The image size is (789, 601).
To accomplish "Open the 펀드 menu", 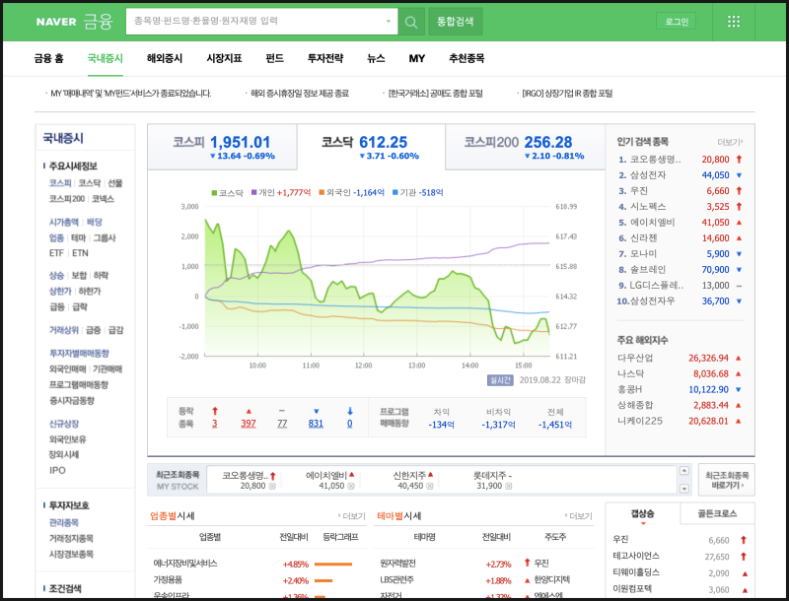I will 275,58.
